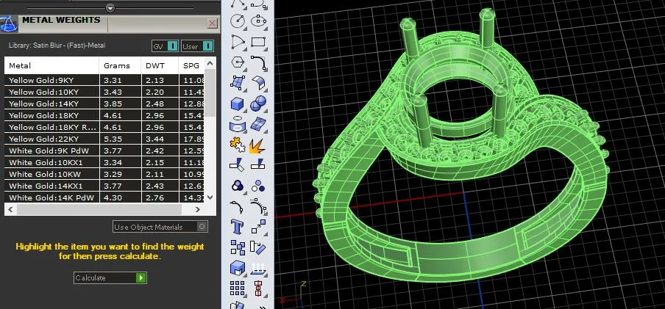
Task: Click the round collapse arrow above Metal Weights
Action: pos(110,8)
